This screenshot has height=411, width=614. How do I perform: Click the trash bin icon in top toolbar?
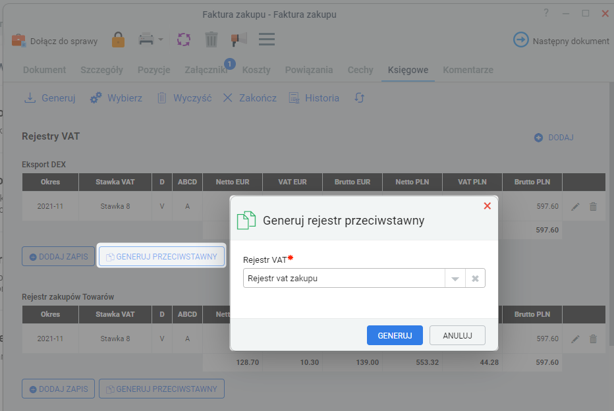pyautogui.click(x=211, y=40)
